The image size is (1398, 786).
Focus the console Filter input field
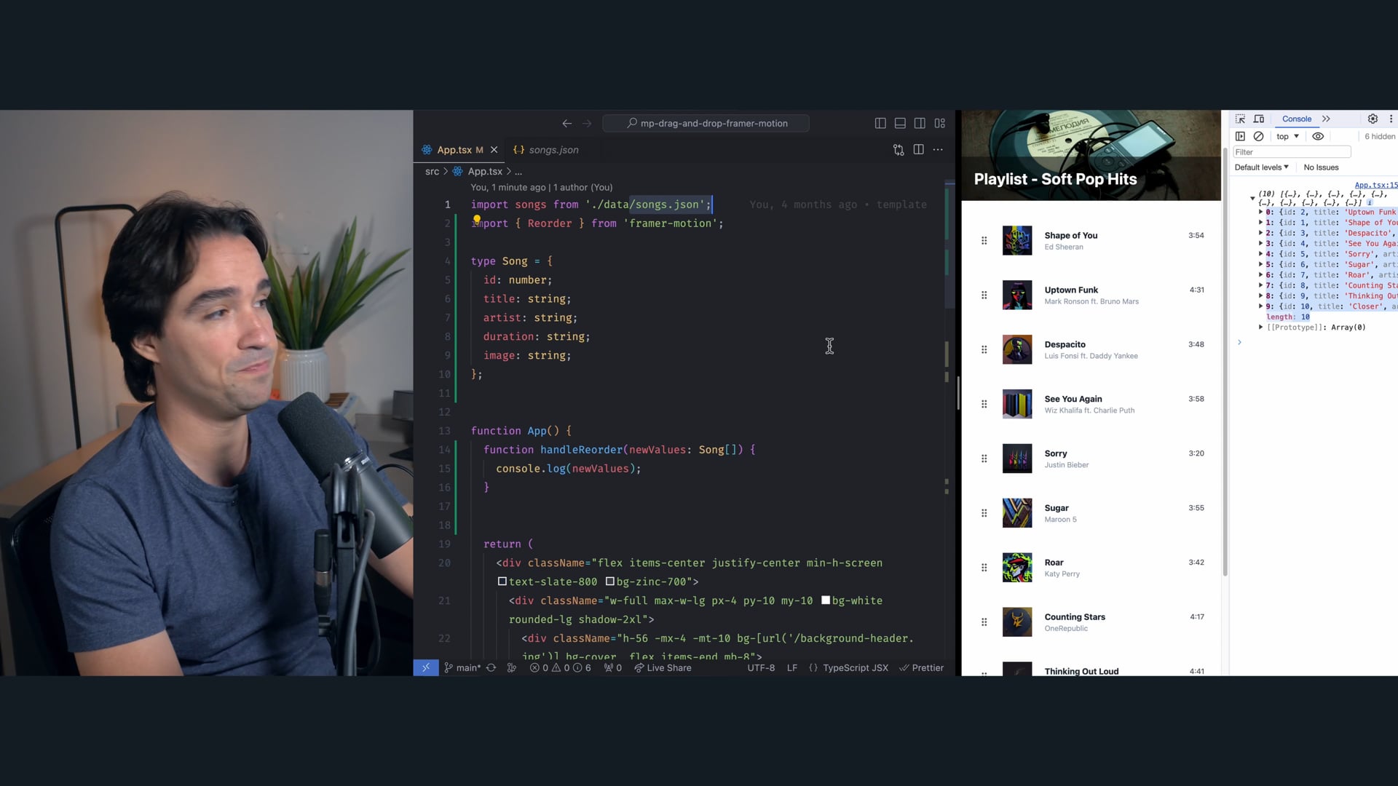pyautogui.click(x=1292, y=152)
